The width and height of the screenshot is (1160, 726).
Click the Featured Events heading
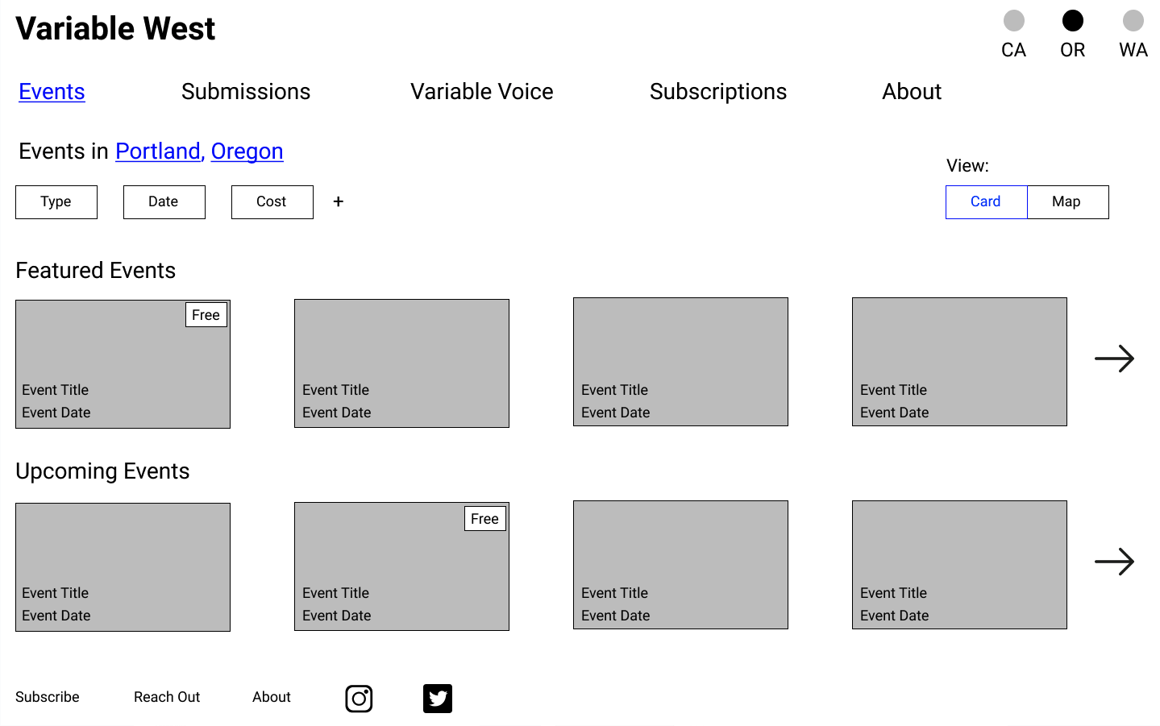coord(96,271)
